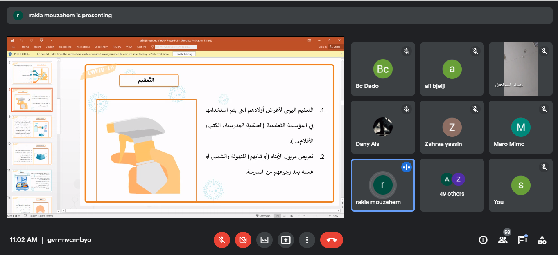Click the zoom slider in PowerPoint status bar
The width and height of the screenshot is (558, 255).
point(316,215)
